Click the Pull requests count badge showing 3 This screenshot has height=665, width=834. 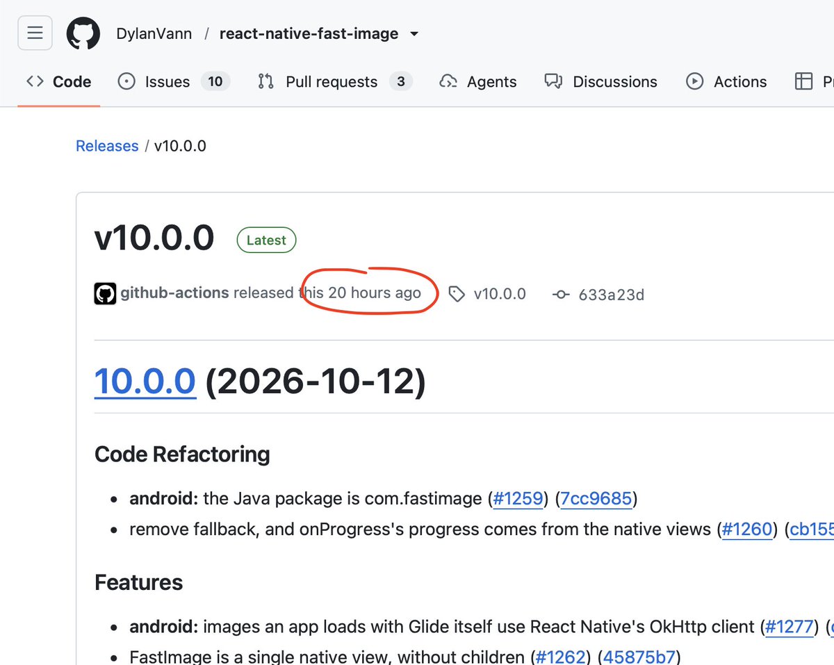tap(401, 82)
